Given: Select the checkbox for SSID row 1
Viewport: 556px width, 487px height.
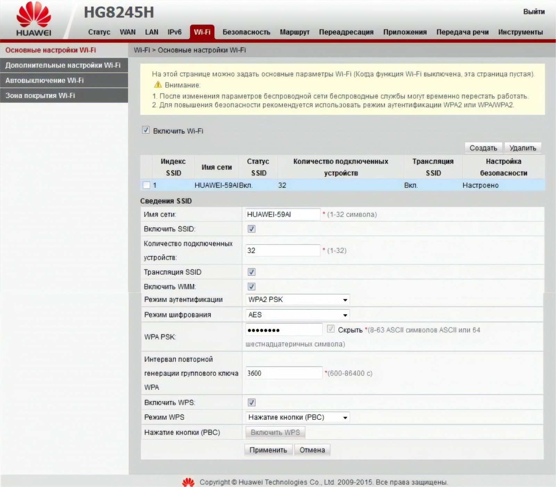Looking at the screenshot, I should click(147, 185).
